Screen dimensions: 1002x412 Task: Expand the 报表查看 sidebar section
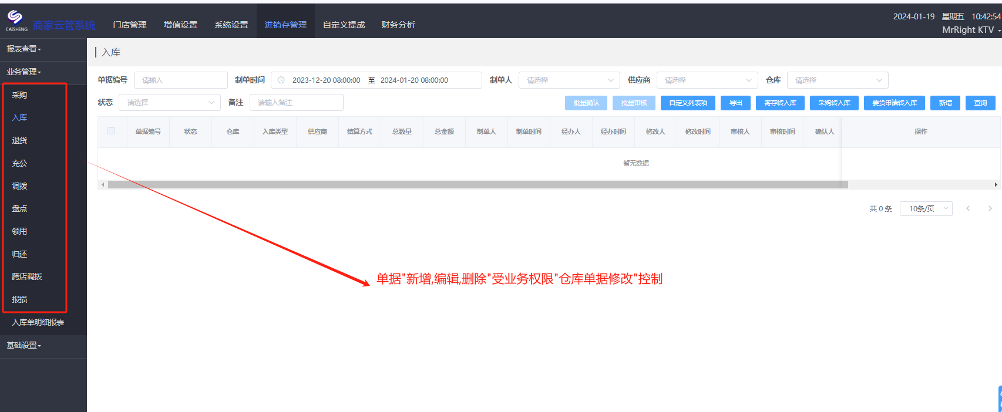point(24,49)
